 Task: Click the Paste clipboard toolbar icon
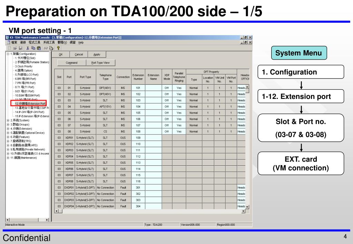click(x=39, y=48)
